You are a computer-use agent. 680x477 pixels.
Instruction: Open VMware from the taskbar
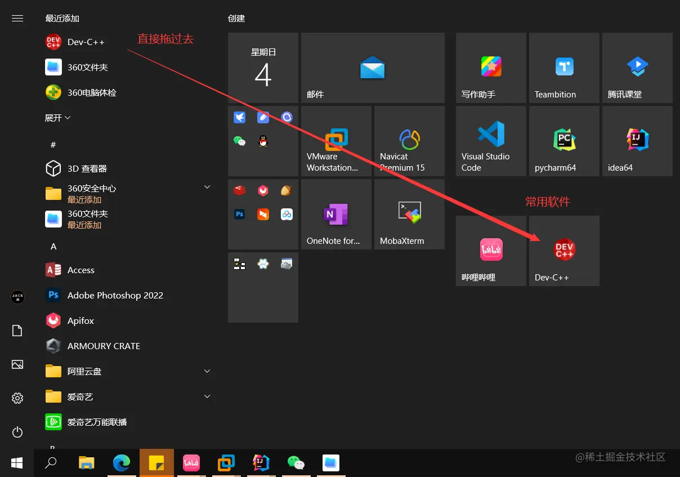pyautogui.click(x=226, y=463)
